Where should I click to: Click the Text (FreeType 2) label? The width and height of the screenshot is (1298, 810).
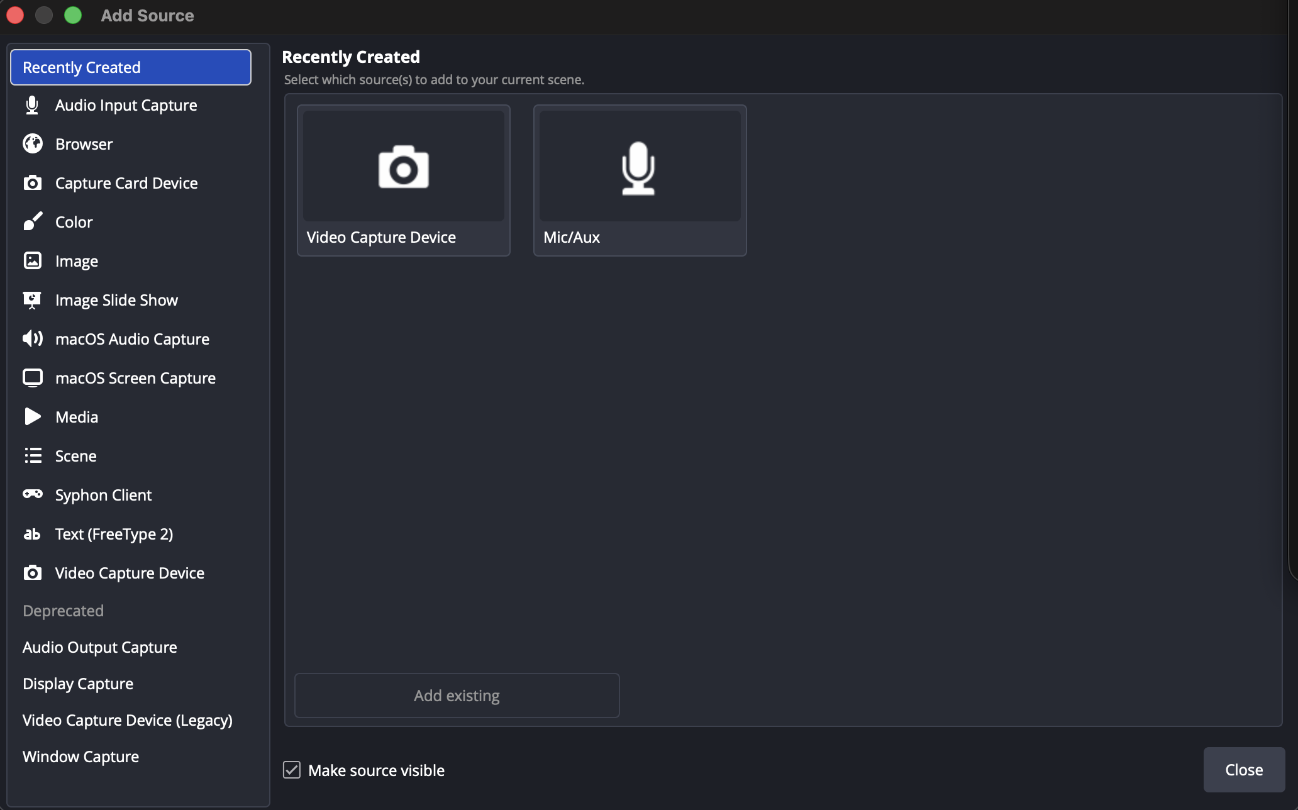114,534
